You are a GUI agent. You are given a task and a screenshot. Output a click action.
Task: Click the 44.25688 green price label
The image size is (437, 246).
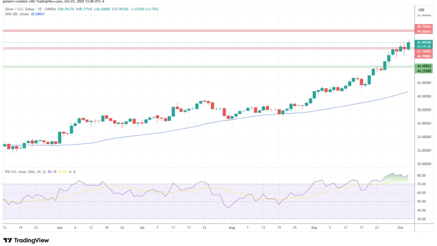click(424, 70)
